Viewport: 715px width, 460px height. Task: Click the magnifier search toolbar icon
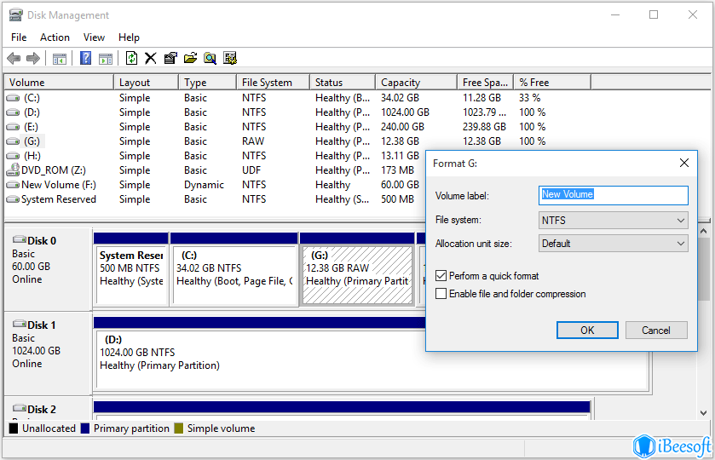point(210,58)
